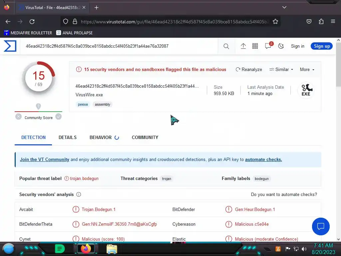The height and width of the screenshot is (256, 341).
Task: Click the automate checks link
Action: click(x=263, y=160)
